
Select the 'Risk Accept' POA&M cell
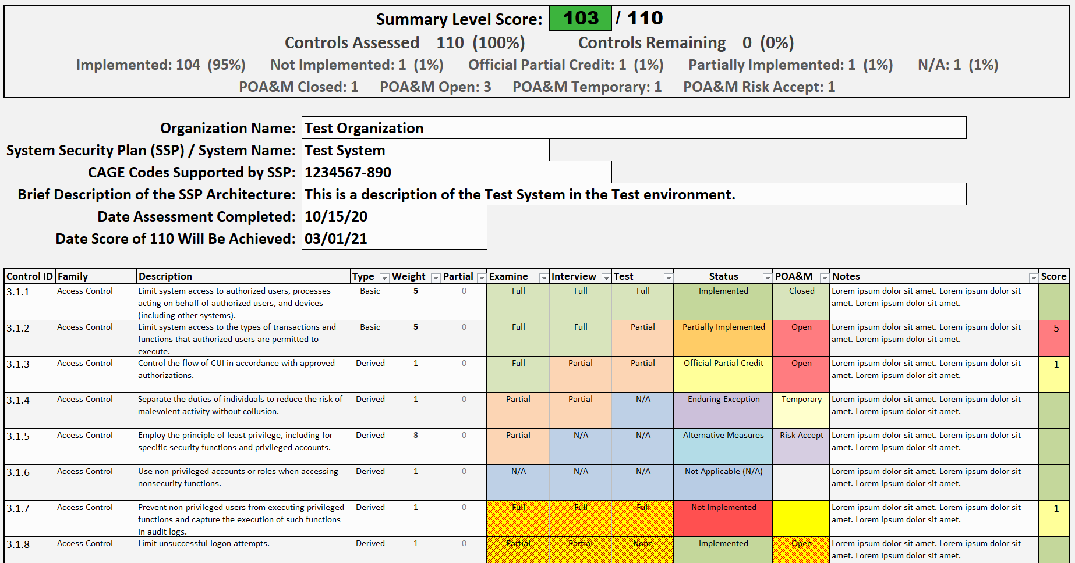(x=801, y=446)
